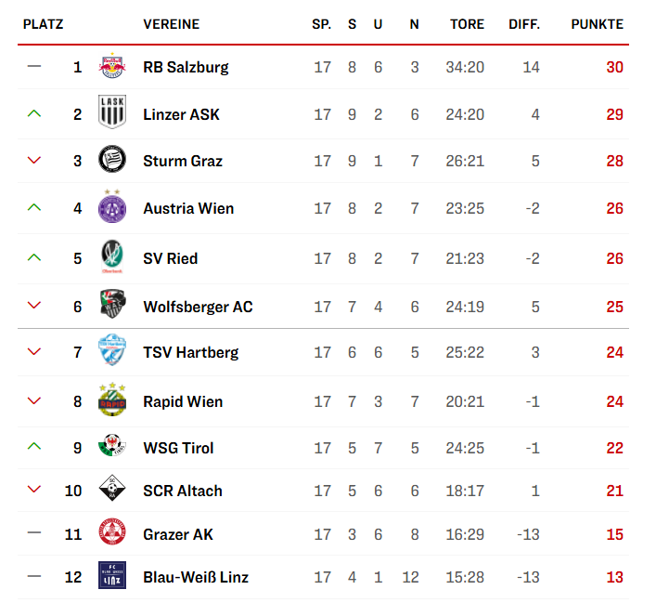Click the red down arrow beside Rapid Wien
The height and width of the screenshot is (616, 656).
[34, 401]
